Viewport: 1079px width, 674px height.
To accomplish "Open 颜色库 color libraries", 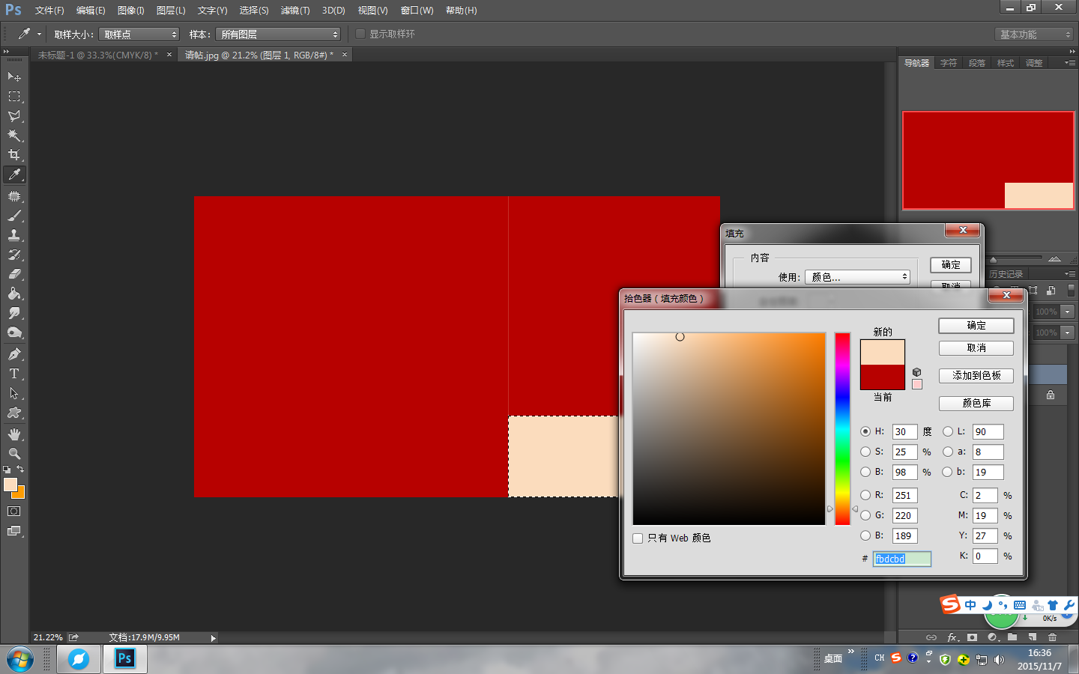I will tap(976, 404).
